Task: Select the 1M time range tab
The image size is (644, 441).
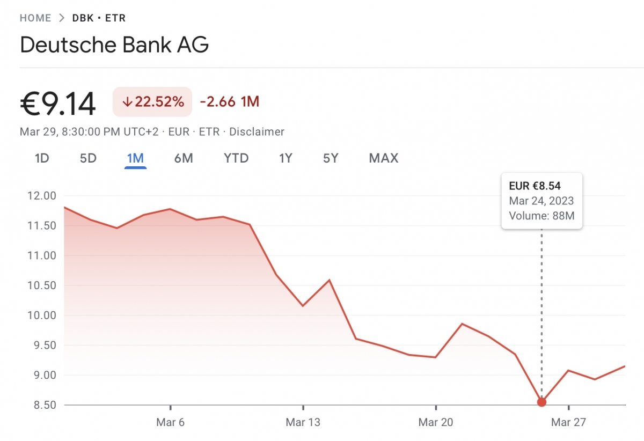Action: [x=135, y=158]
